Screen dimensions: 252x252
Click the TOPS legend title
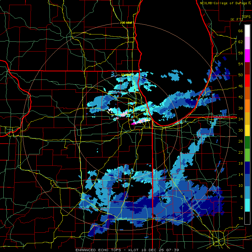coord(246,17)
